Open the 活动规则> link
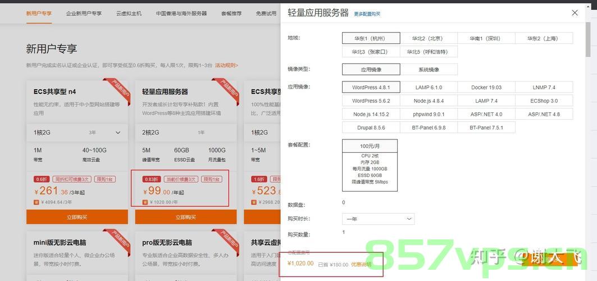Screen dimensions: 597x281 coord(226,66)
